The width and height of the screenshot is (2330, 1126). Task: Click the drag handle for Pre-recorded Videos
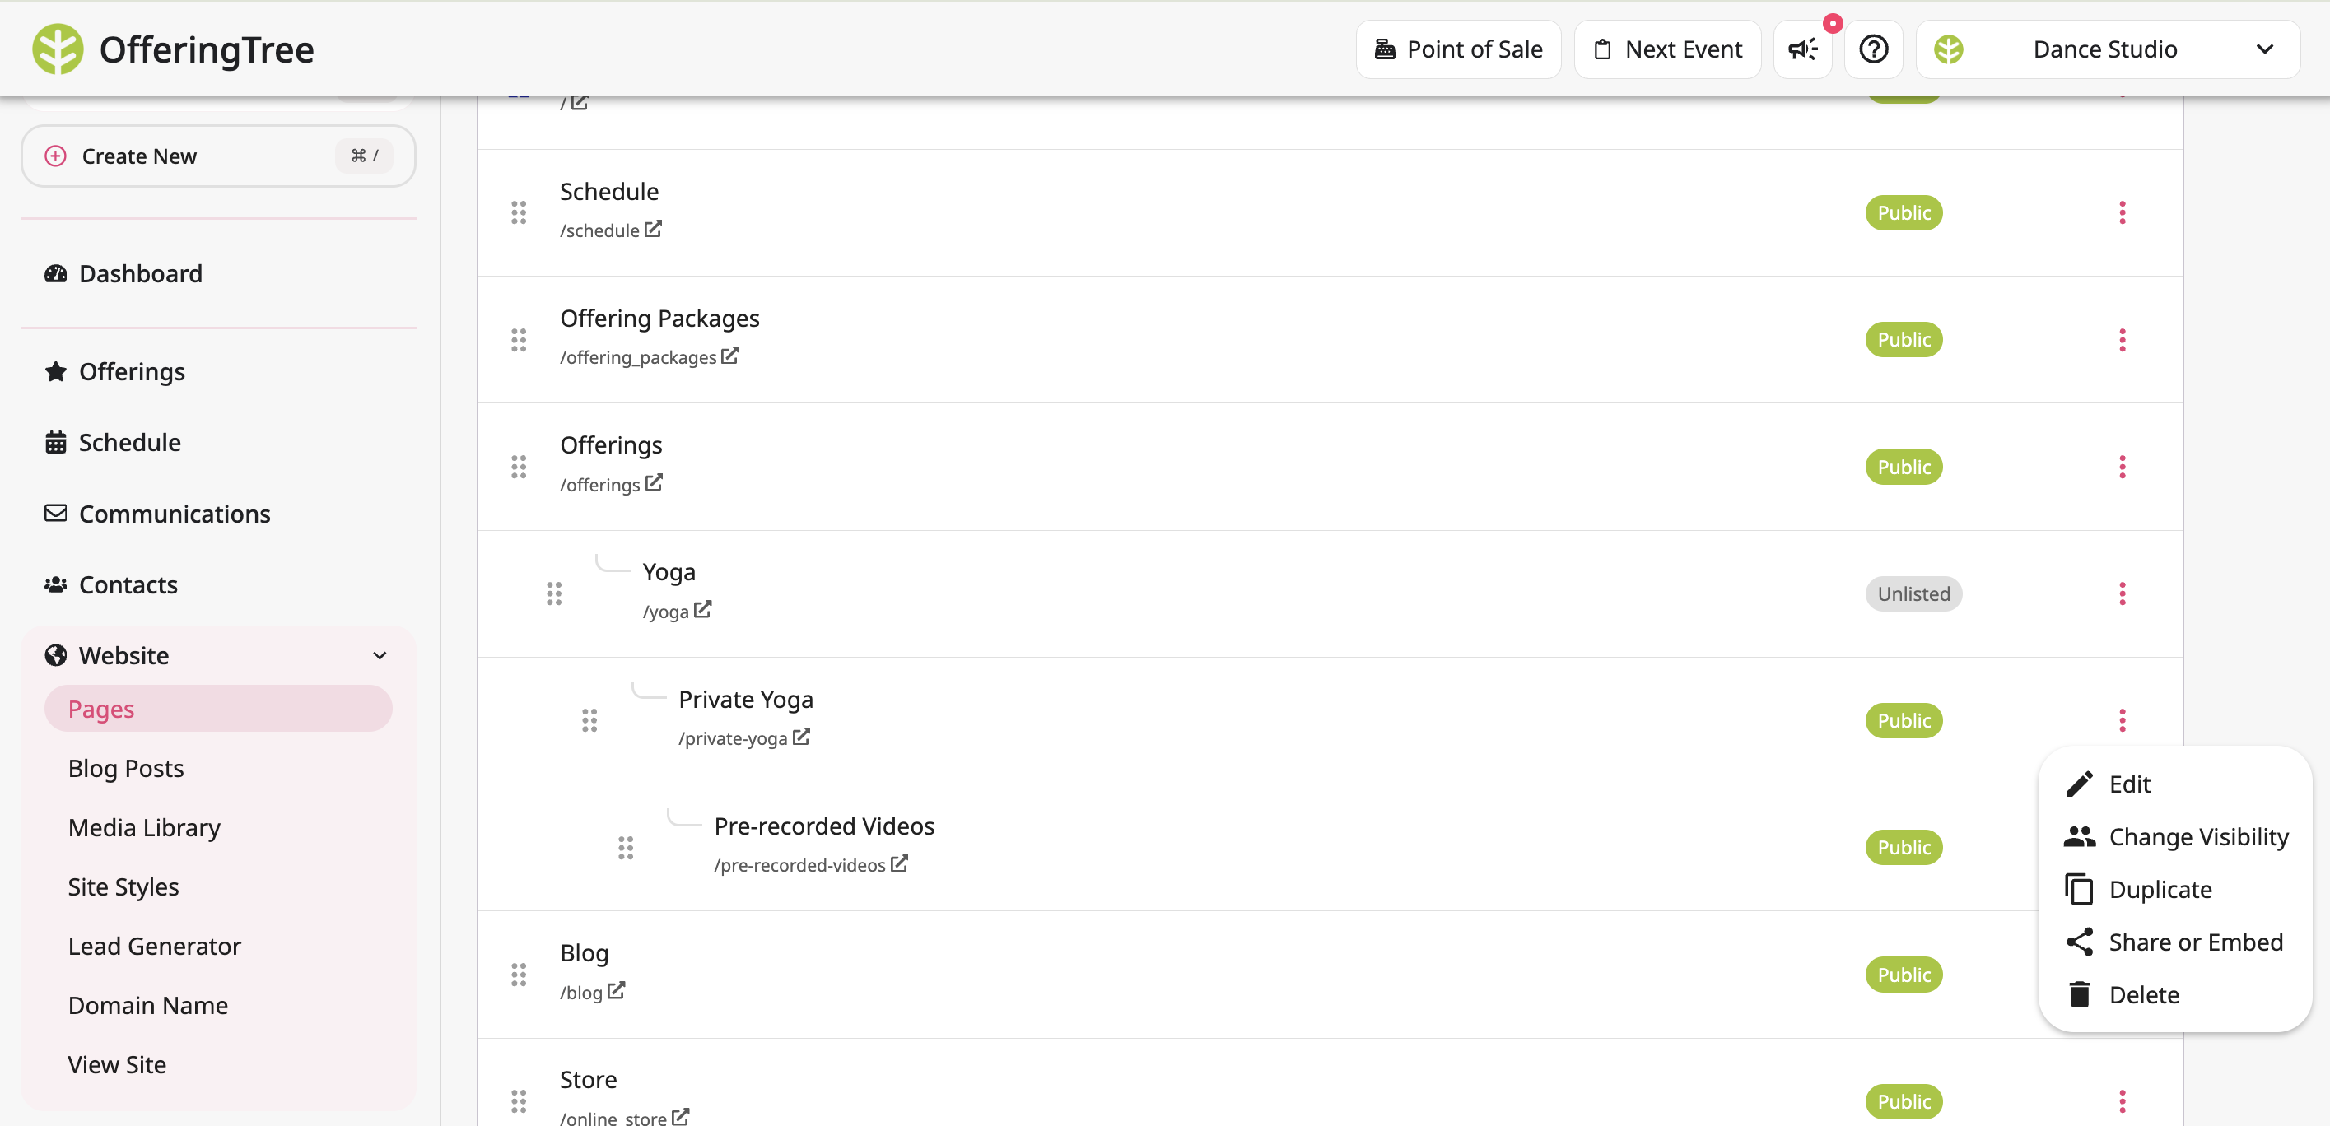point(626,848)
